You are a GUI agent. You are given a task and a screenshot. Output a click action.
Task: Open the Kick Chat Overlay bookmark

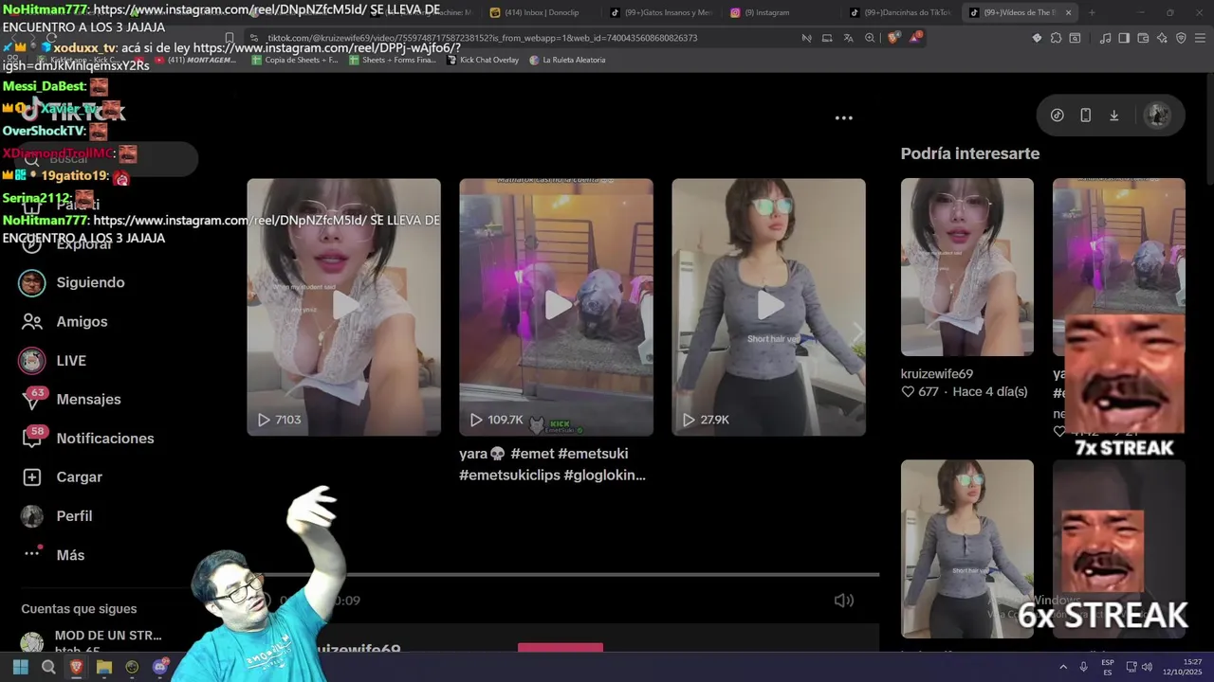pyautogui.click(x=483, y=60)
